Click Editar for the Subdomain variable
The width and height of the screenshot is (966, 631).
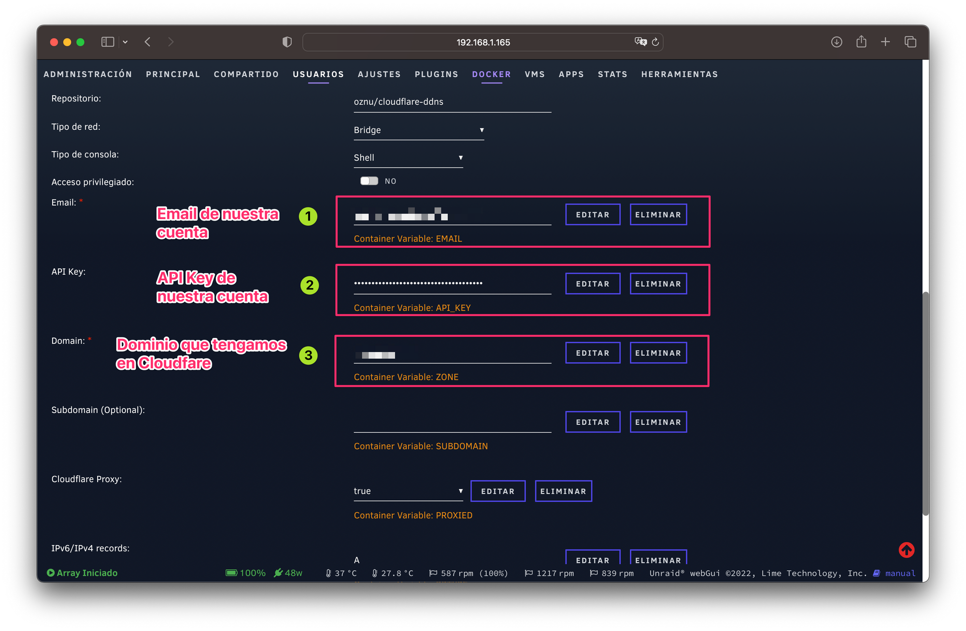click(x=593, y=422)
